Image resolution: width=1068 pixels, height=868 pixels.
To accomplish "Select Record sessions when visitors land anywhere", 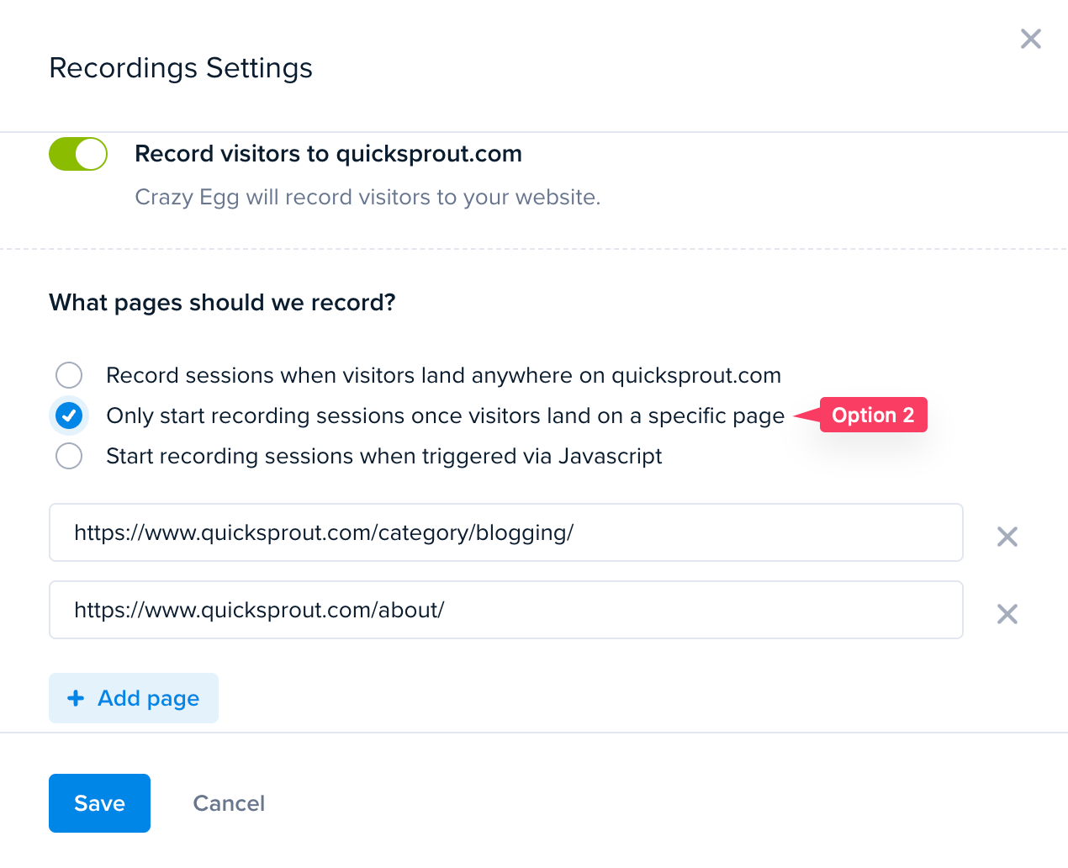I will click(x=69, y=375).
